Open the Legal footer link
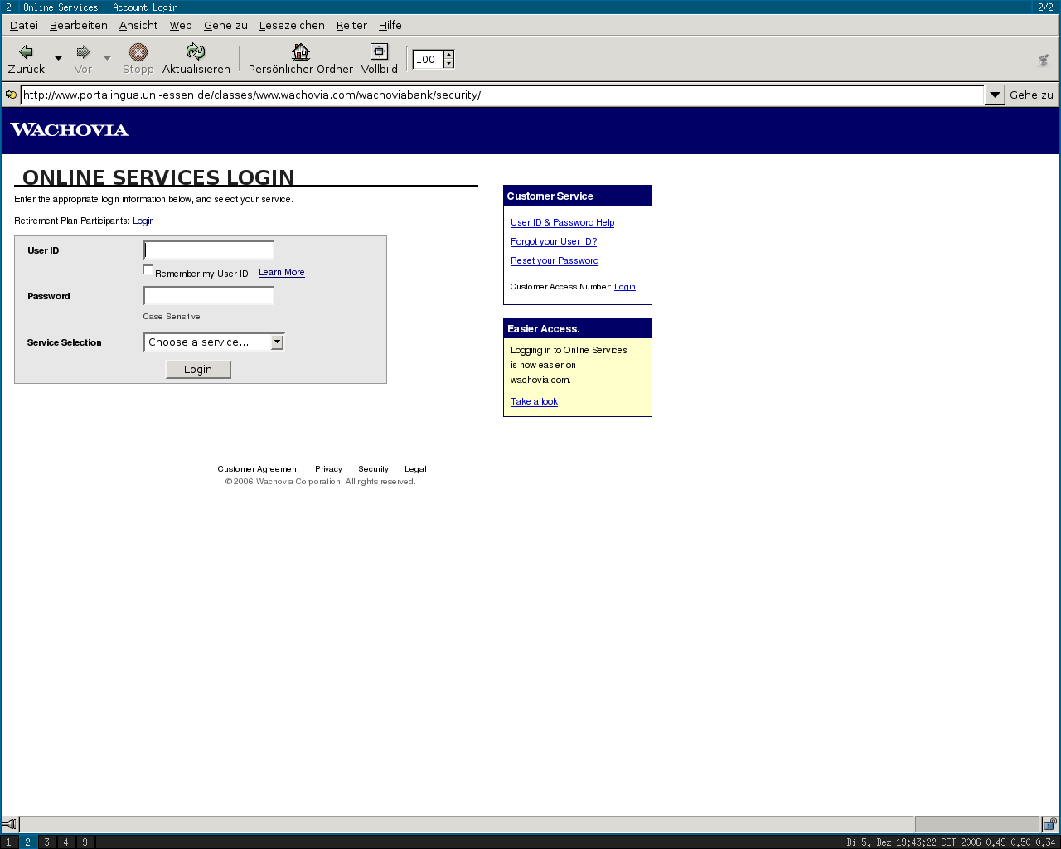Screen dimensions: 1061x849 pos(415,469)
